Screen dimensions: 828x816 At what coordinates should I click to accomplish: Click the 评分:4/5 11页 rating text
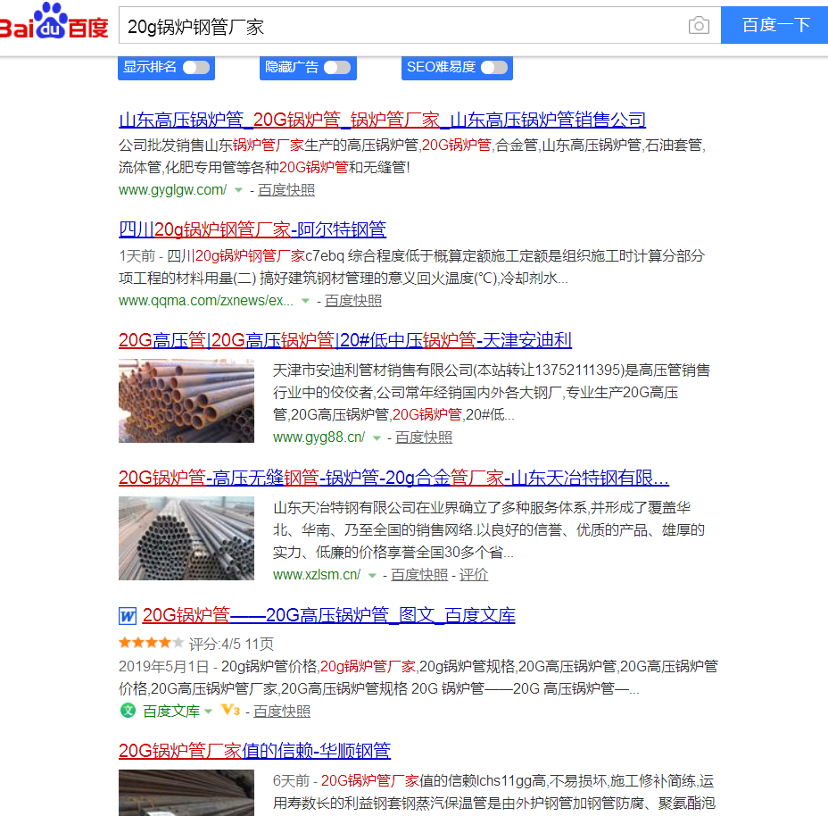tap(231, 645)
